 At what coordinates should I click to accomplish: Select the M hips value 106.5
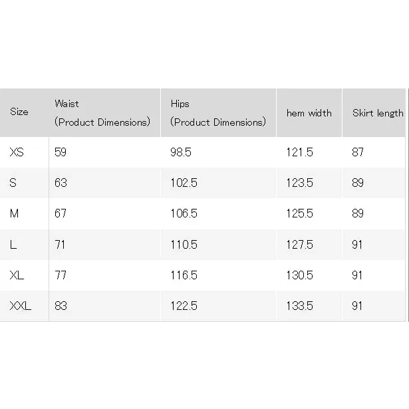184,213
